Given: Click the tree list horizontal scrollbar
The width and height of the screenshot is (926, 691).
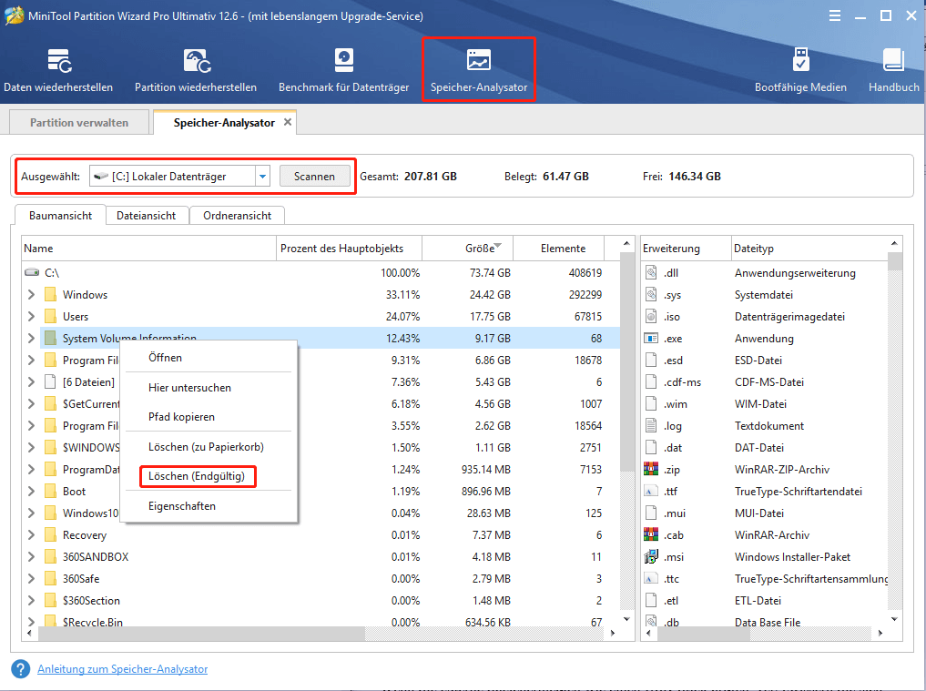Looking at the screenshot, I should (x=201, y=633).
